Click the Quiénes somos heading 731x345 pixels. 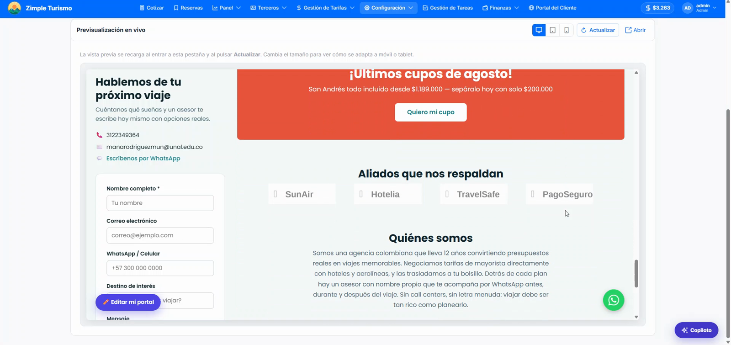coord(430,238)
